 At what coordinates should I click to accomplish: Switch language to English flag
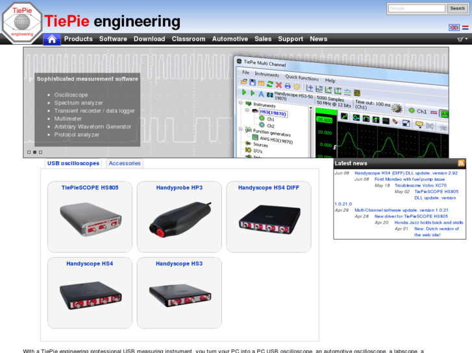pos(454,28)
